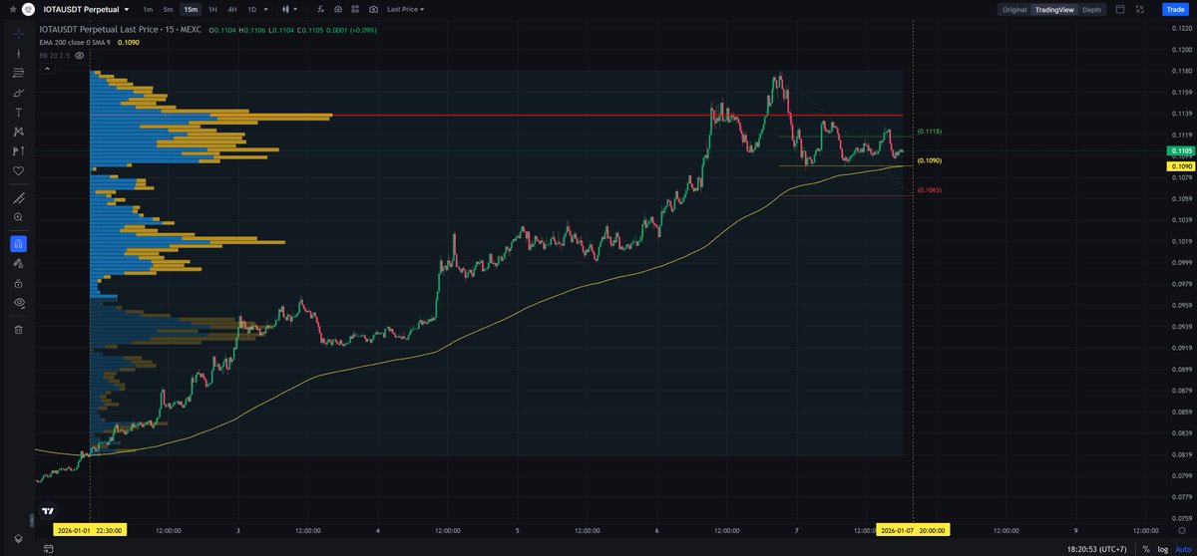
Task: Open the layout grid templates icon
Action: click(356, 9)
